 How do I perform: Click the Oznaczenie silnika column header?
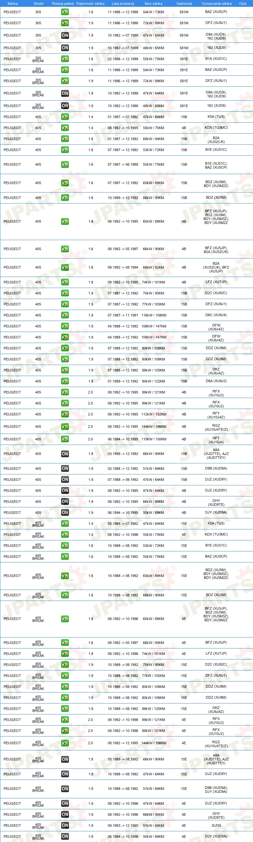(x=216, y=4)
